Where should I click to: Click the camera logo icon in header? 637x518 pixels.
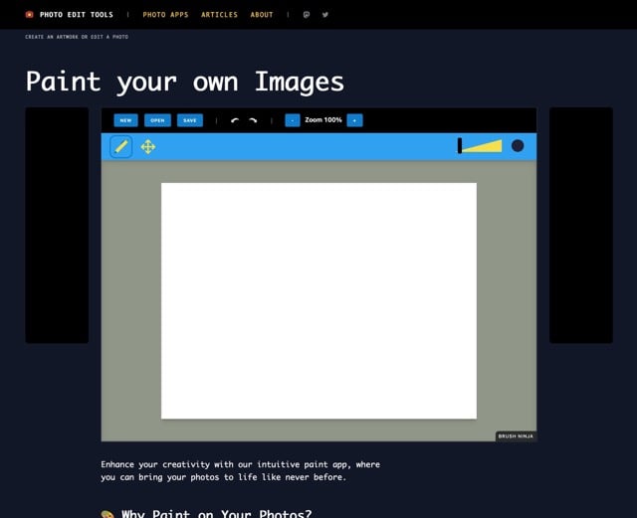pyautogui.click(x=29, y=15)
